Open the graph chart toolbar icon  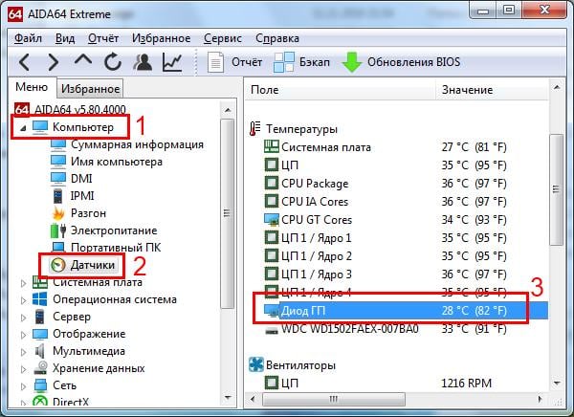(x=172, y=62)
